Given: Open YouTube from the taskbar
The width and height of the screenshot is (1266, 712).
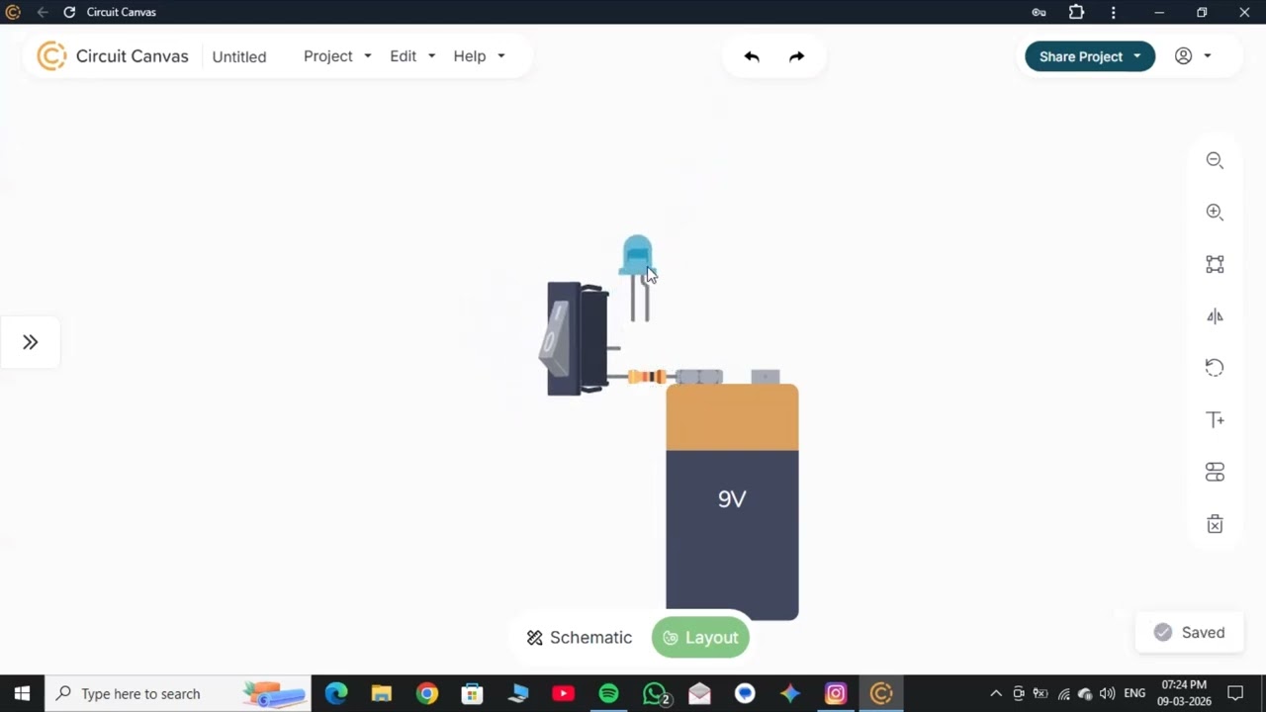Looking at the screenshot, I should coord(563,693).
